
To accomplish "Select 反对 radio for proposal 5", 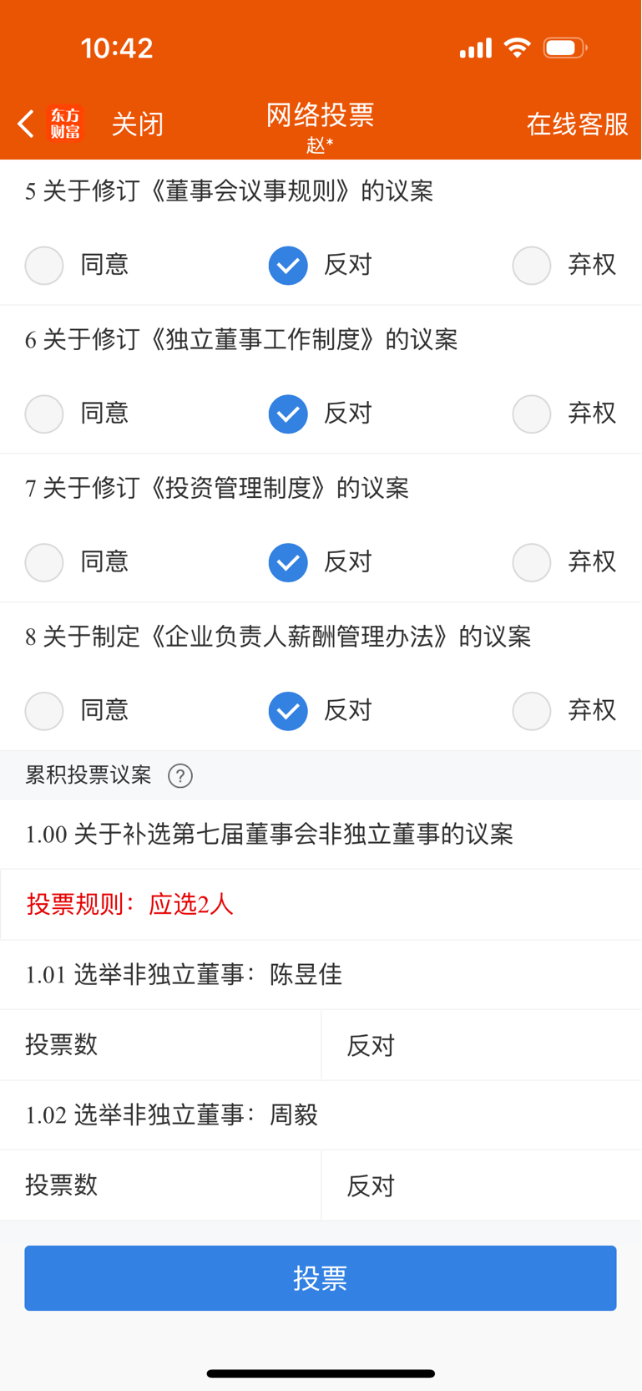I will click(288, 266).
